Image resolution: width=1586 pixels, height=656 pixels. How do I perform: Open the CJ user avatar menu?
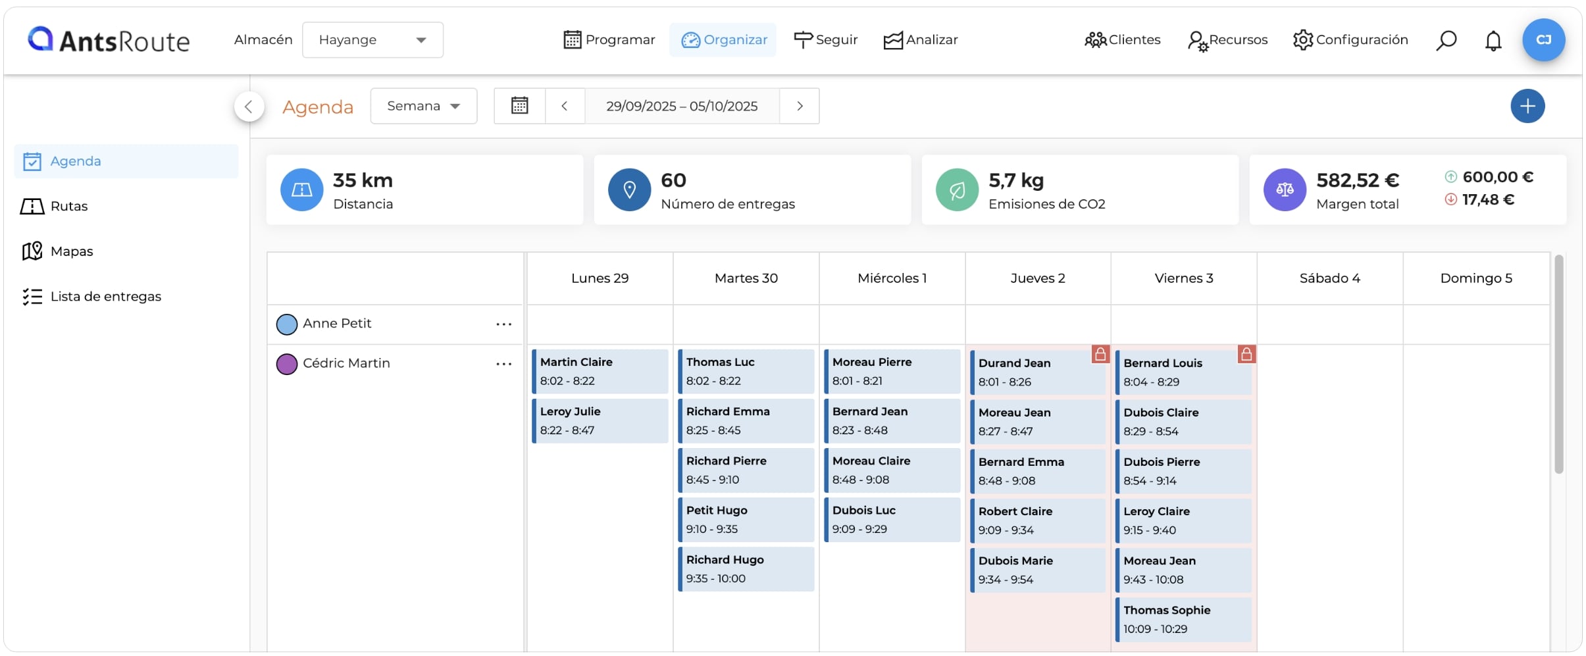(1543, 40)
